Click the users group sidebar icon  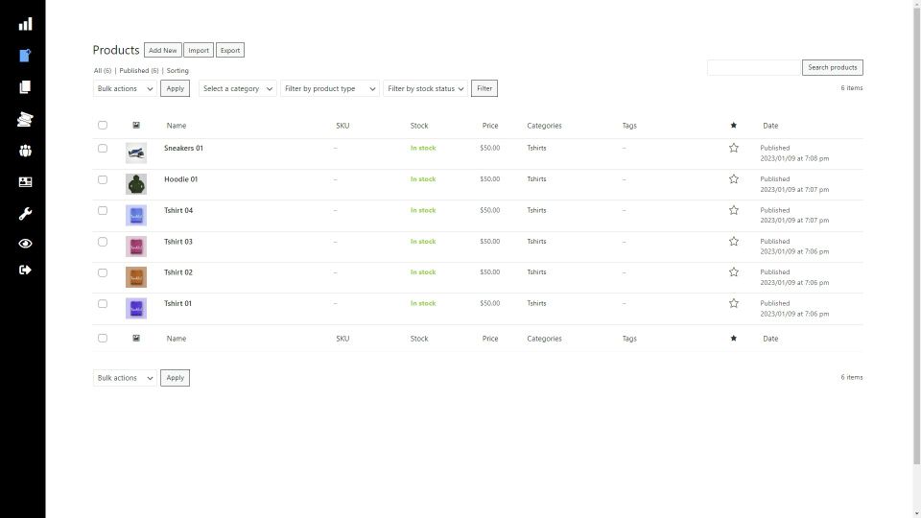click(x=25, y=151)
